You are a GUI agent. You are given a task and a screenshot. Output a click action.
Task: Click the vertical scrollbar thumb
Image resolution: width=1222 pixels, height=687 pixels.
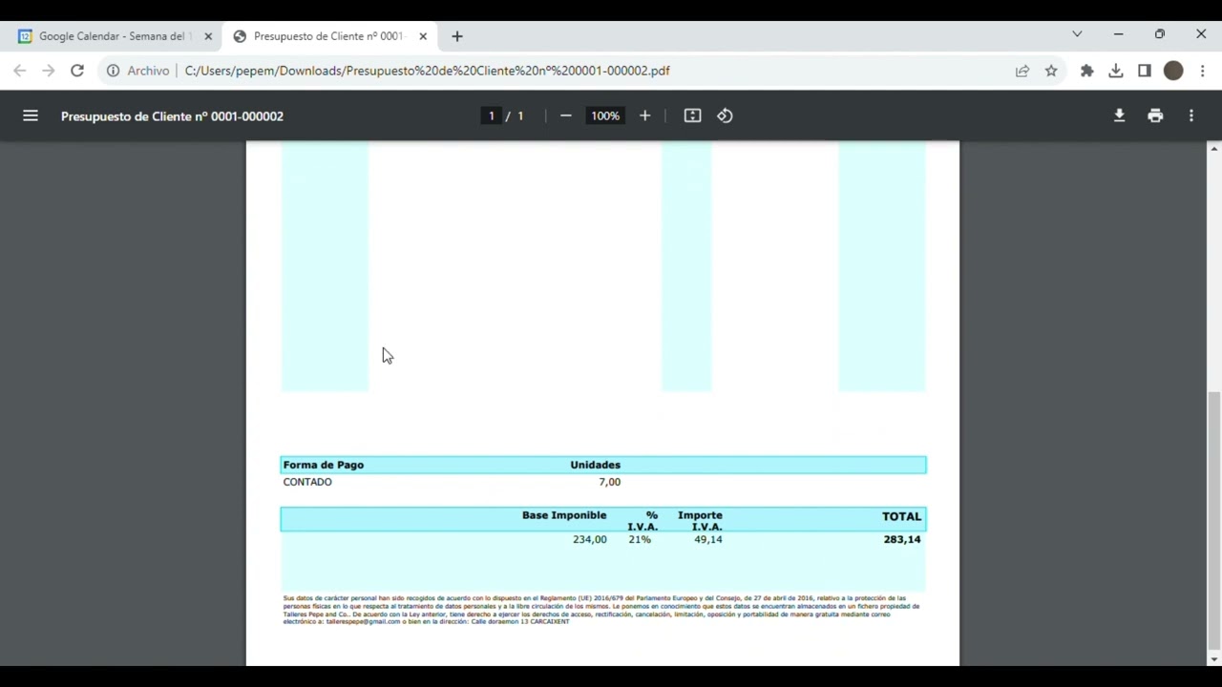[1214, 520]
